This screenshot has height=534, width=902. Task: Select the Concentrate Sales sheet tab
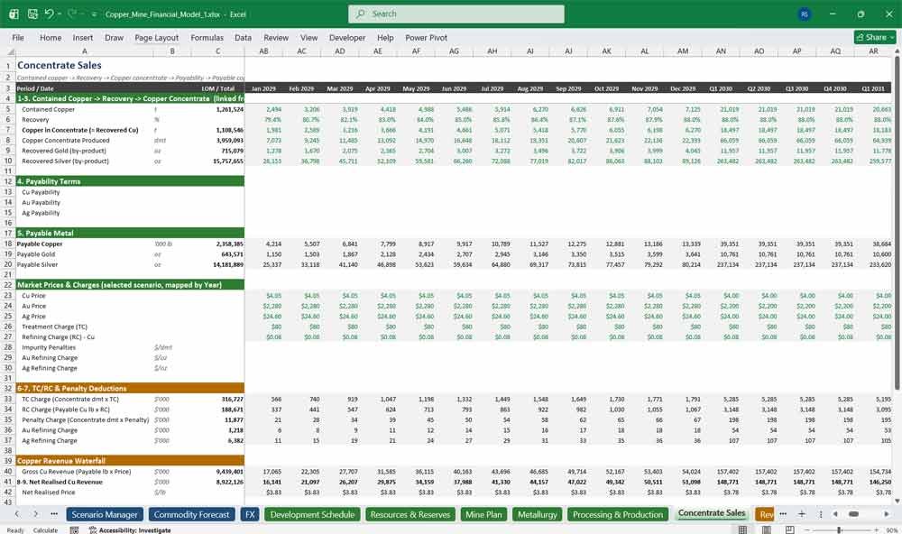point(712,513)
